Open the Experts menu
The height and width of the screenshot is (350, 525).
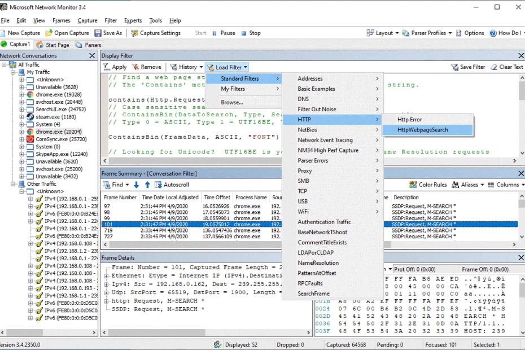pos(133,20)
